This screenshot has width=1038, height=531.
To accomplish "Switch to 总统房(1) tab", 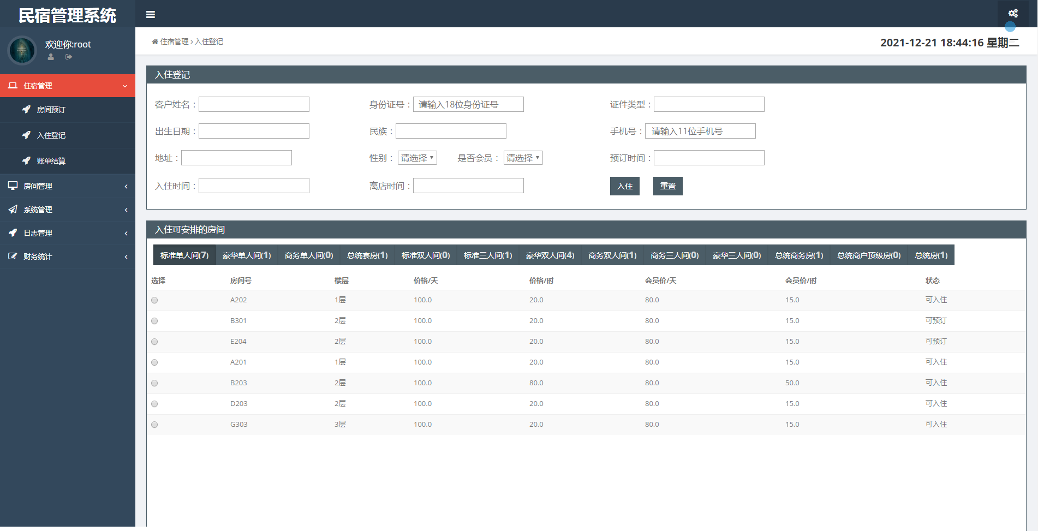I will click(x=931, y=255).
